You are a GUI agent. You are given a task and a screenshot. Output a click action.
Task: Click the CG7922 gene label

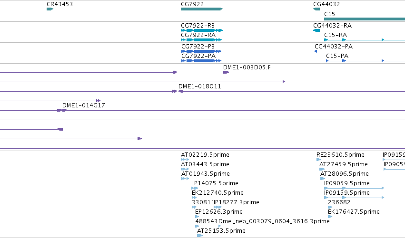(x=192, y=4)
